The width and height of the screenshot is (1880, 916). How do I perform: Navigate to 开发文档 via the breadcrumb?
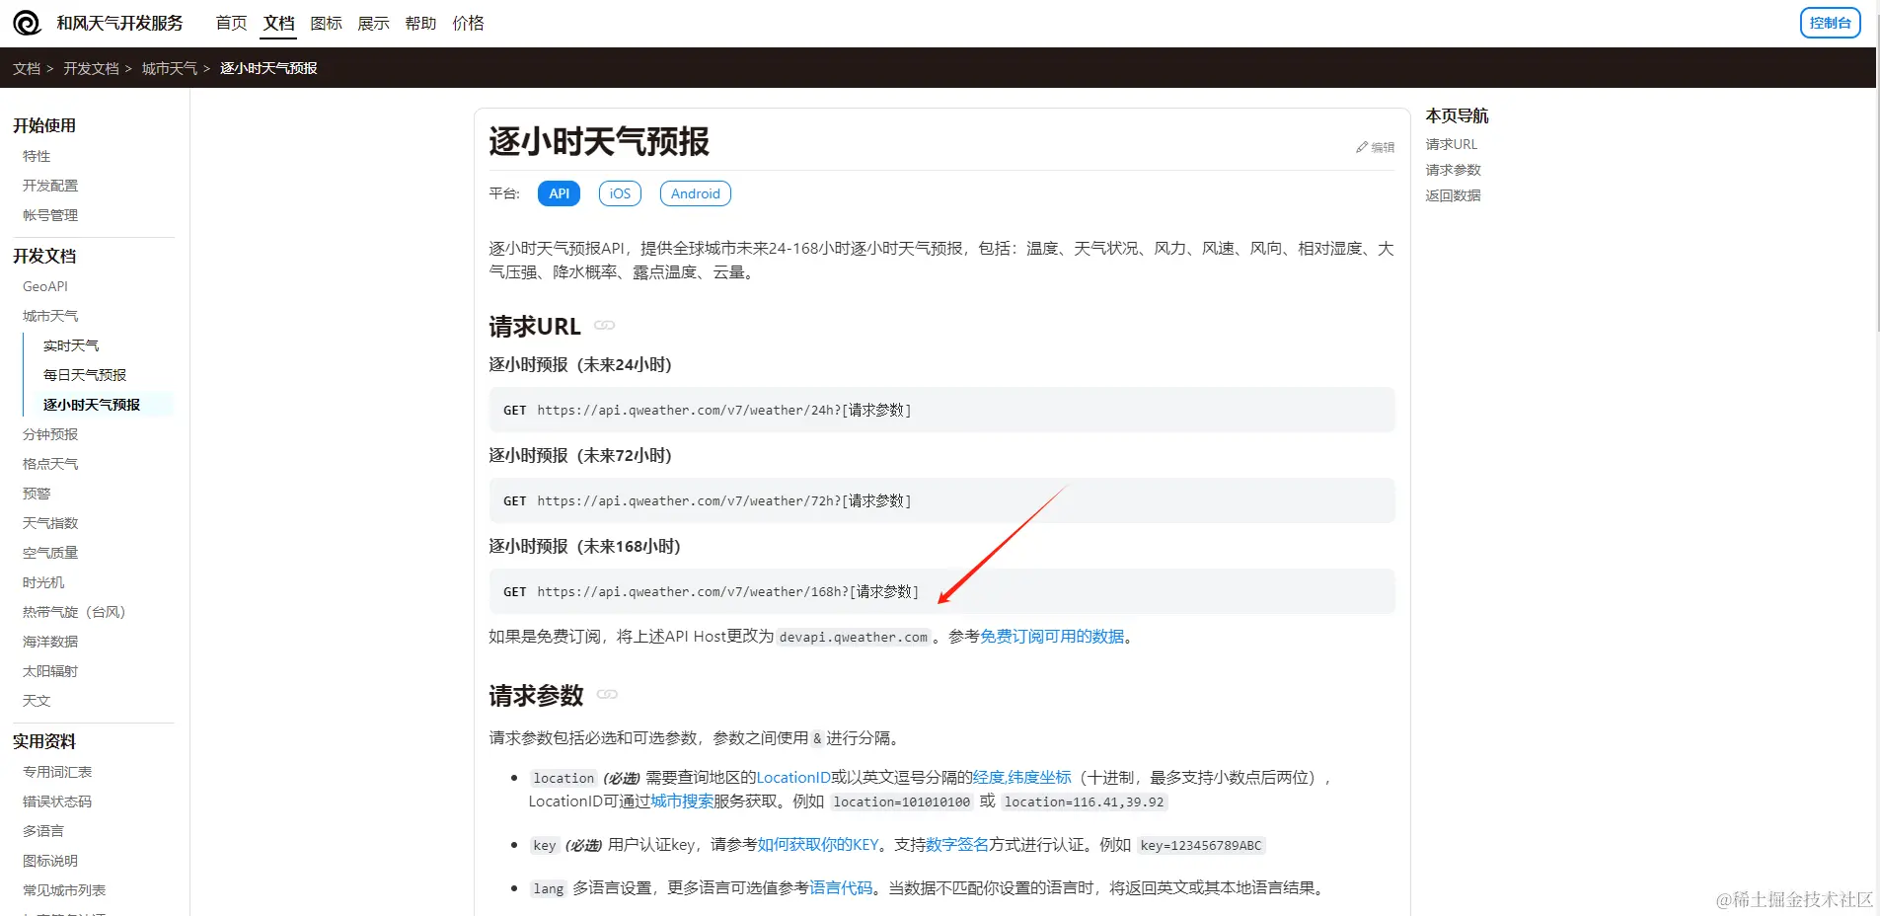91,67
